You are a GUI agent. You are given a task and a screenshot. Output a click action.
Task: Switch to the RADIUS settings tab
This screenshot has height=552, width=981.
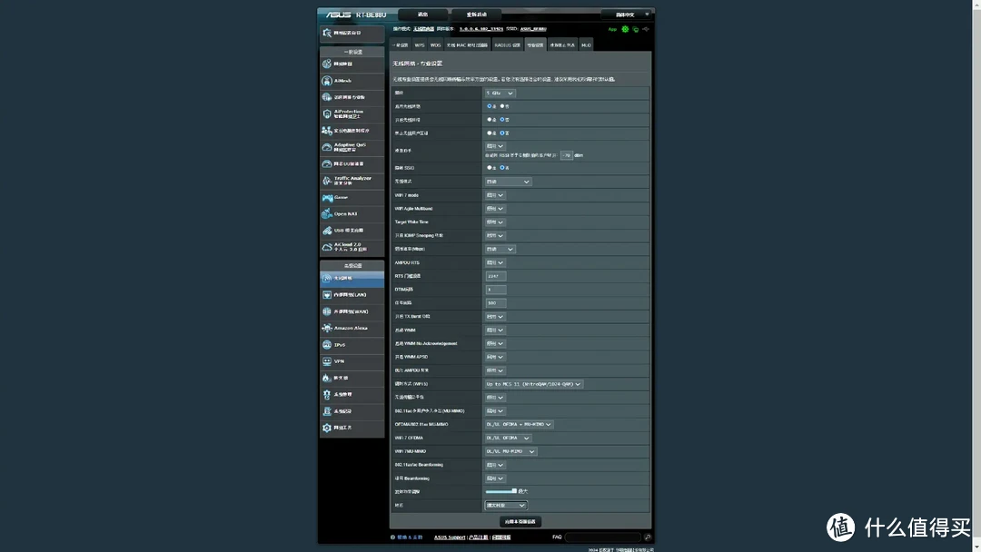507,45
